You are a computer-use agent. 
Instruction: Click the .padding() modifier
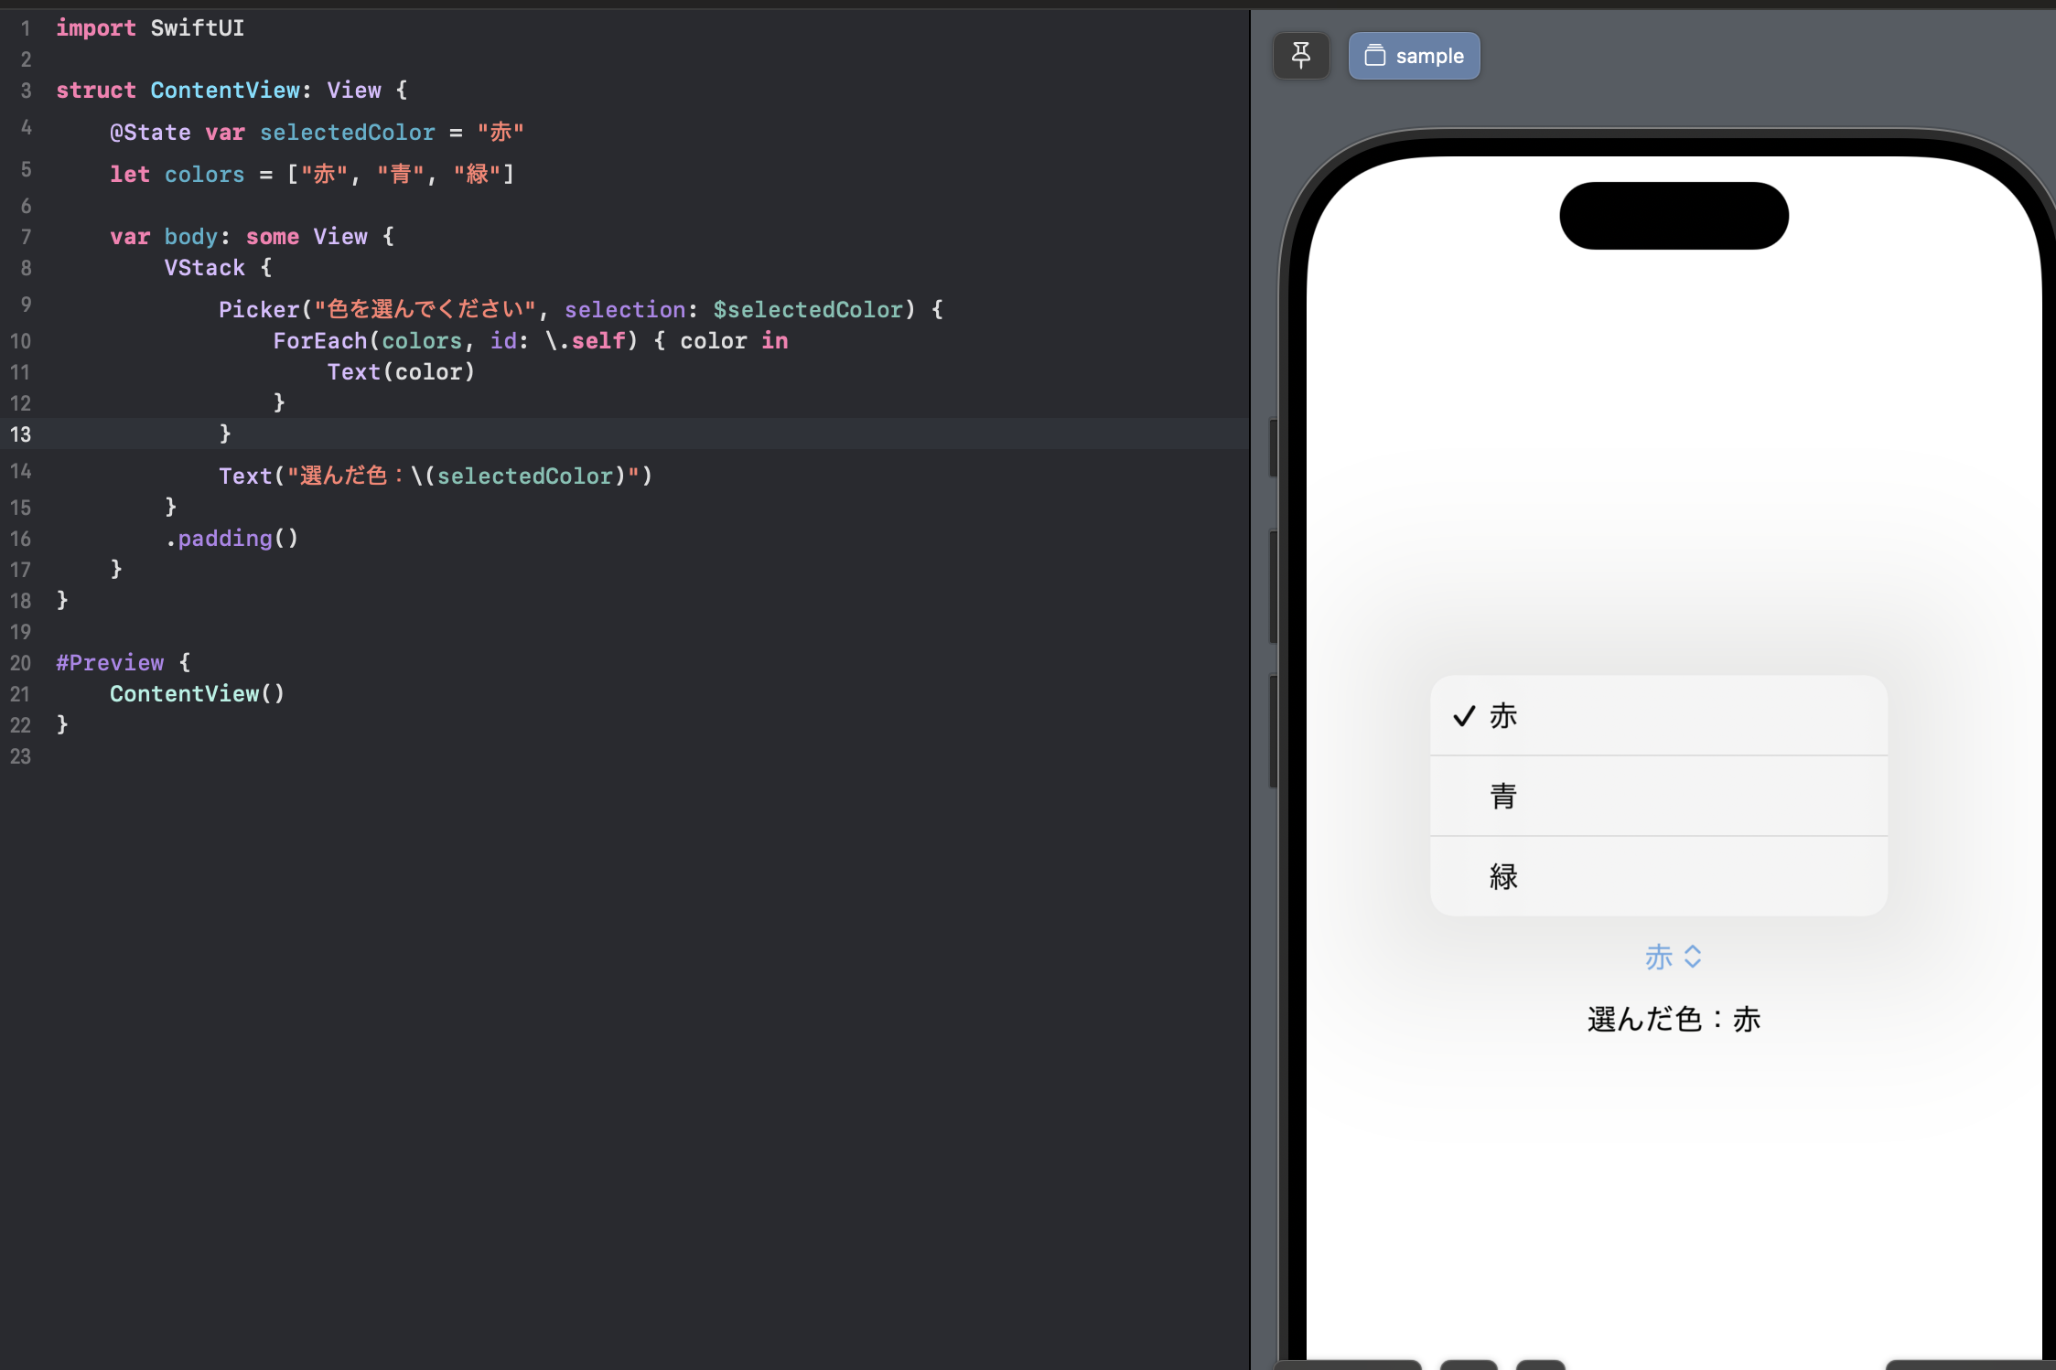[x=232, y=538]
